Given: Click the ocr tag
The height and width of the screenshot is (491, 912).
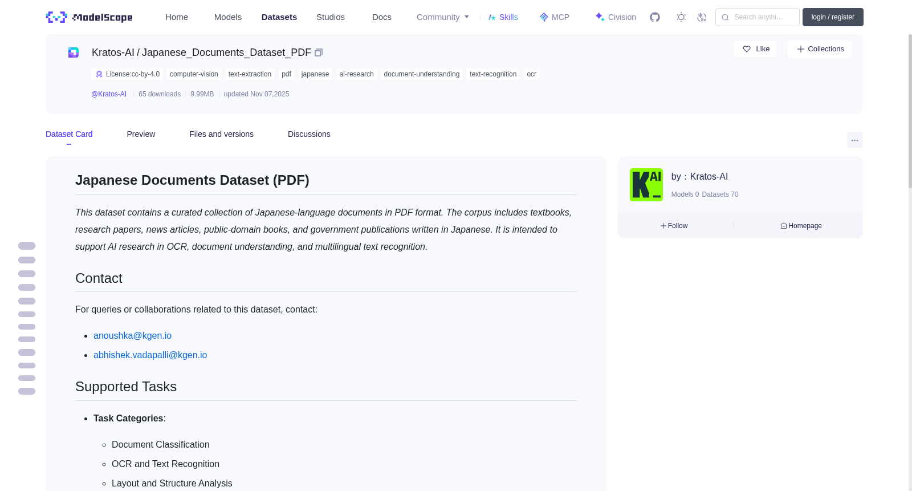Looking at the screenshot, I should [x=531, y=74].
